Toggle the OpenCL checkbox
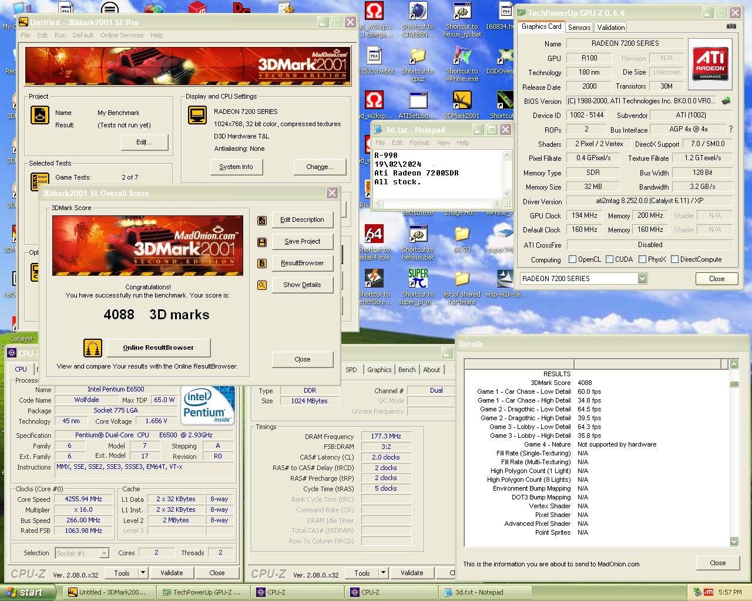The height and width of the screenshot is (601, 752). pyautogui.click(x=572, y=259)
